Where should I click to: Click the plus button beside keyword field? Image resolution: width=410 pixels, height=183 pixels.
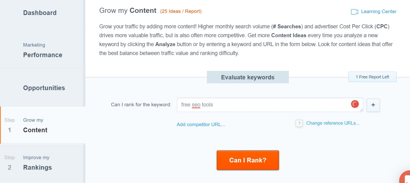pos(373,105)
